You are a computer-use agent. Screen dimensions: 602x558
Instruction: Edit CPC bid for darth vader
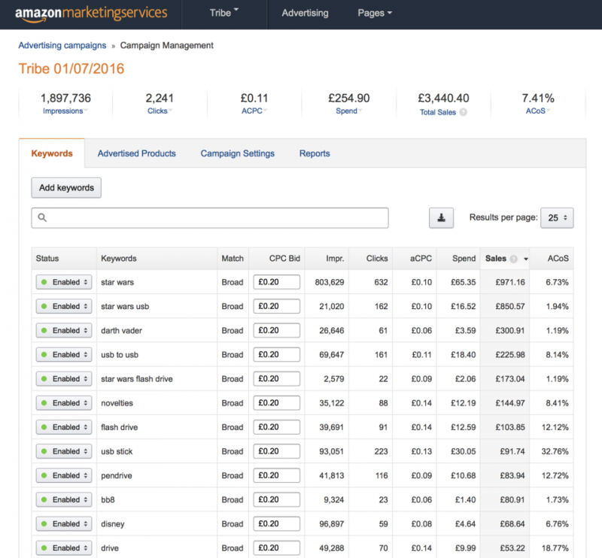point(276,330)
